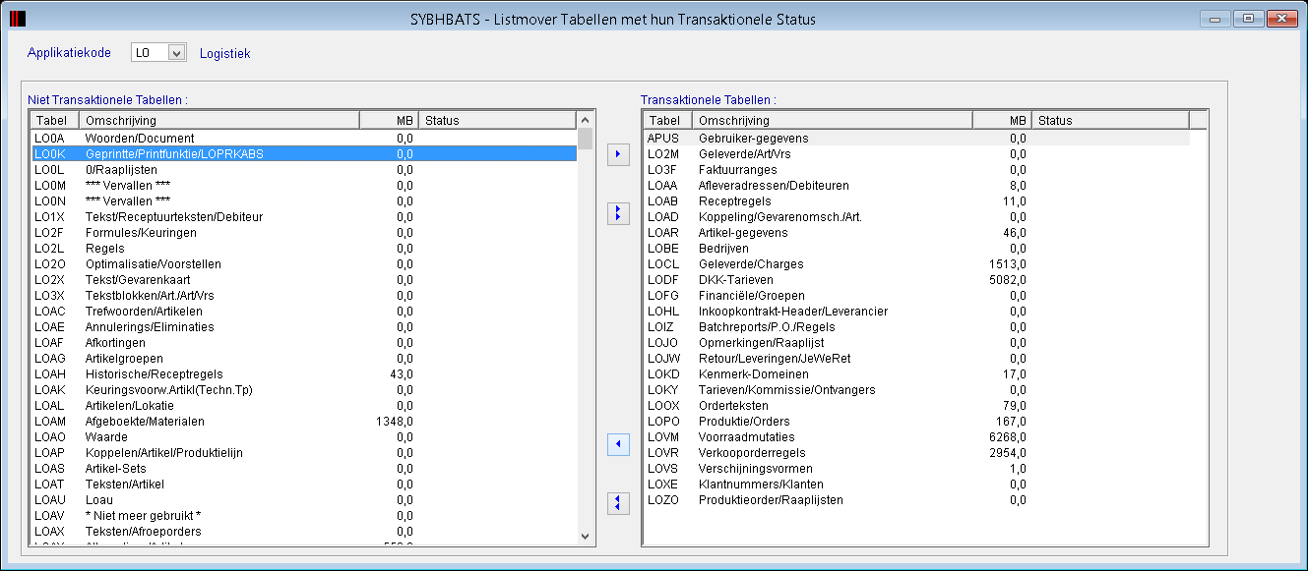Viewport: 1308px width, 571px height.
Task: Select row LOAA Afleveradressen/Debiteuren
Action: 916,185
